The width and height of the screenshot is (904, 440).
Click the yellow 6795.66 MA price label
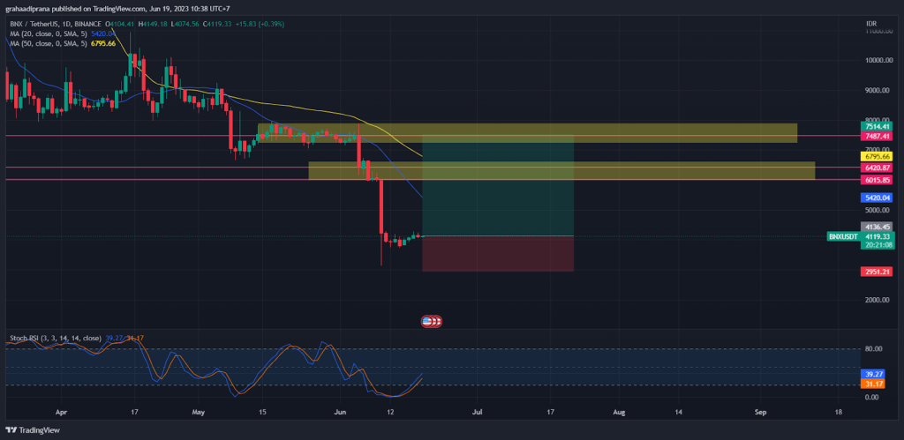[877, 156]
